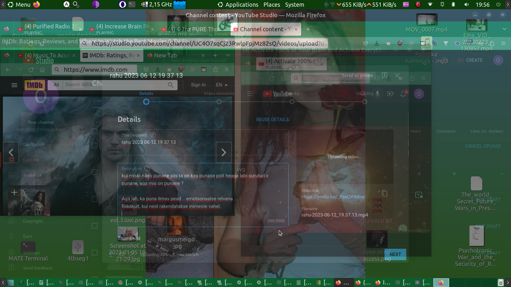
Task: Open Analytics in the Studio sidebar
Action: point(32,175)
